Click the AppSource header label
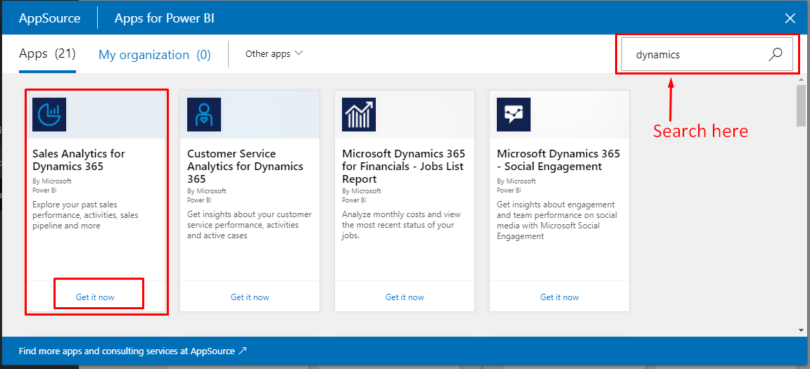The image size is (810, 369). (49, 18)
